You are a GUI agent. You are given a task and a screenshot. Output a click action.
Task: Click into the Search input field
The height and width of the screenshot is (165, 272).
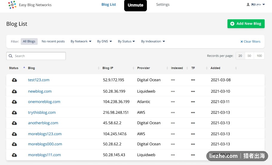pyautogui.click(x=36, y=56)
